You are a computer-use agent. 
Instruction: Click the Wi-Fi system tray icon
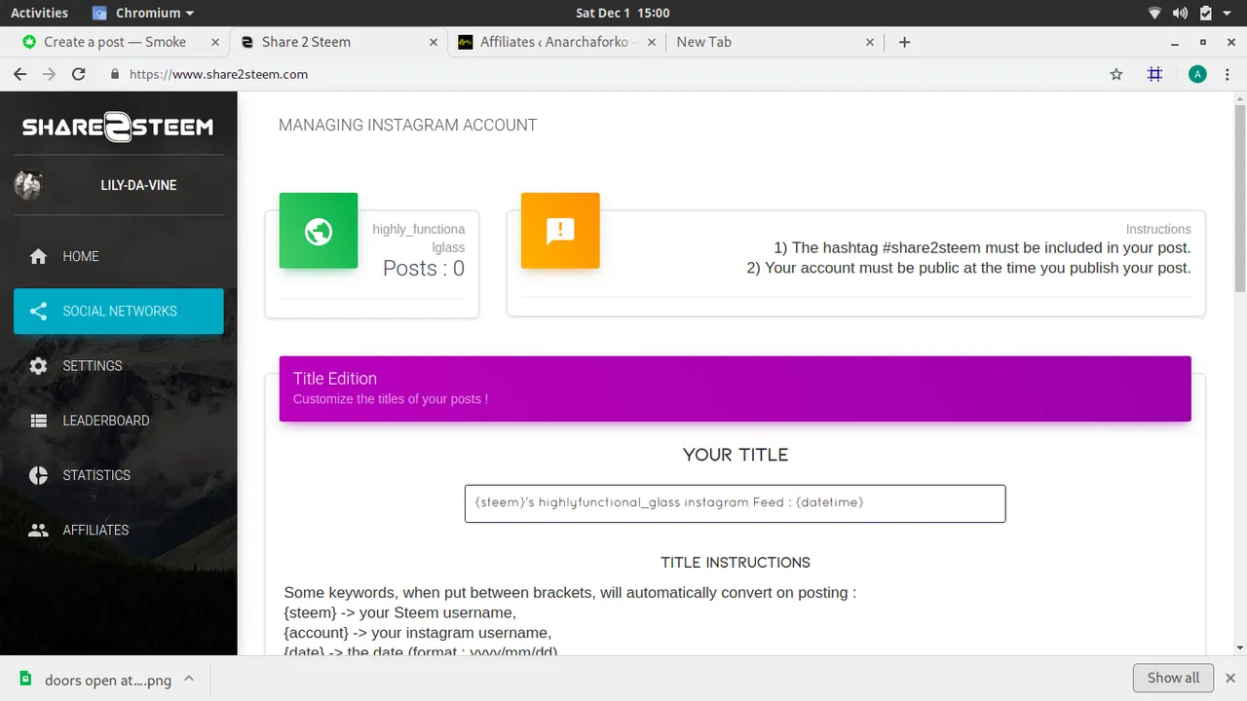[1155, 13]
